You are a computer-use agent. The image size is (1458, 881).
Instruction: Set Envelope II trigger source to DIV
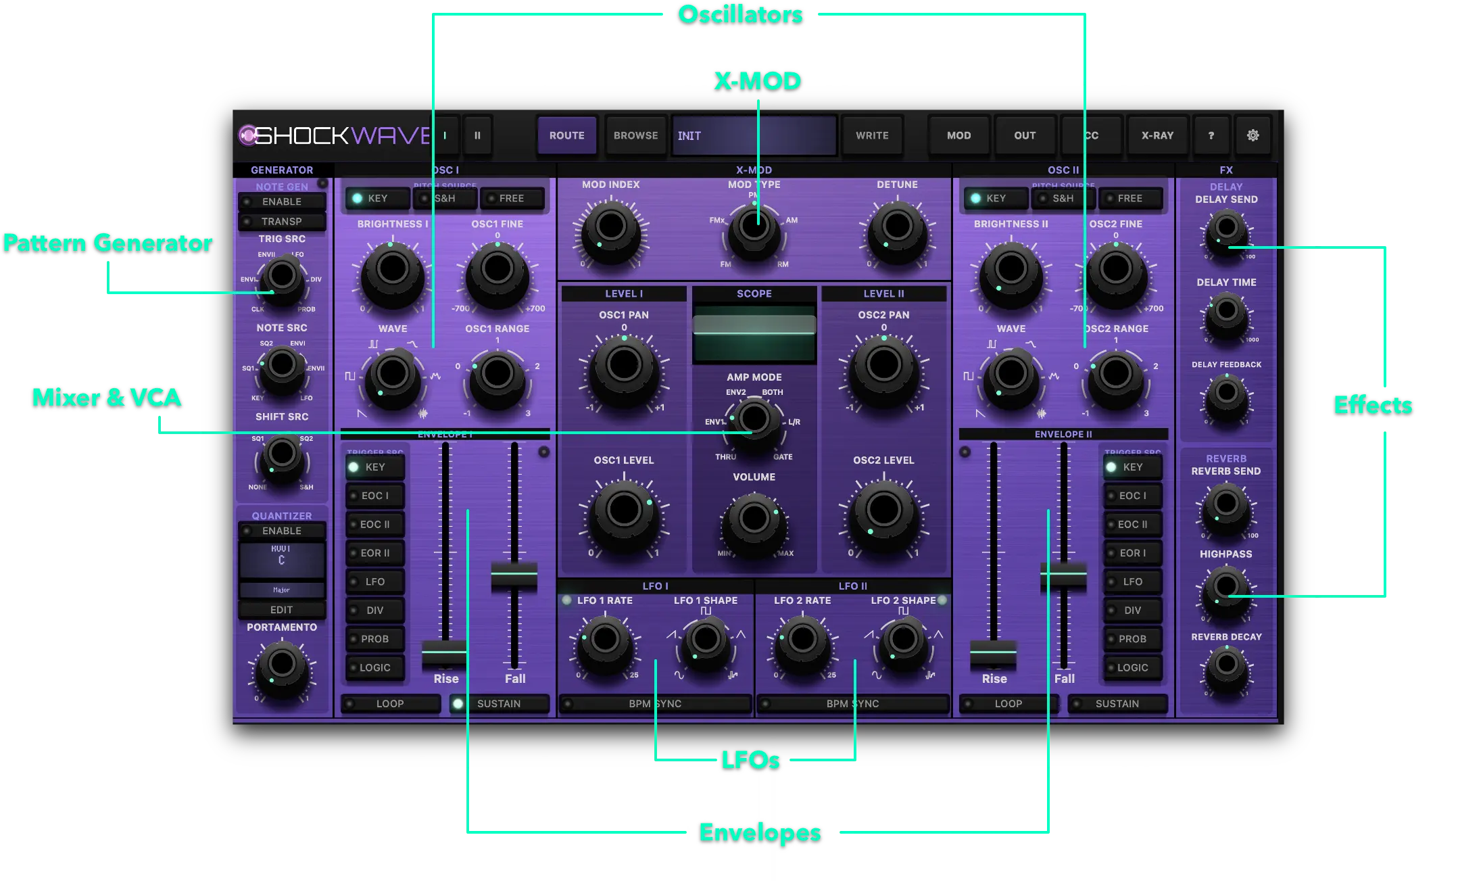coord(1133,610)
